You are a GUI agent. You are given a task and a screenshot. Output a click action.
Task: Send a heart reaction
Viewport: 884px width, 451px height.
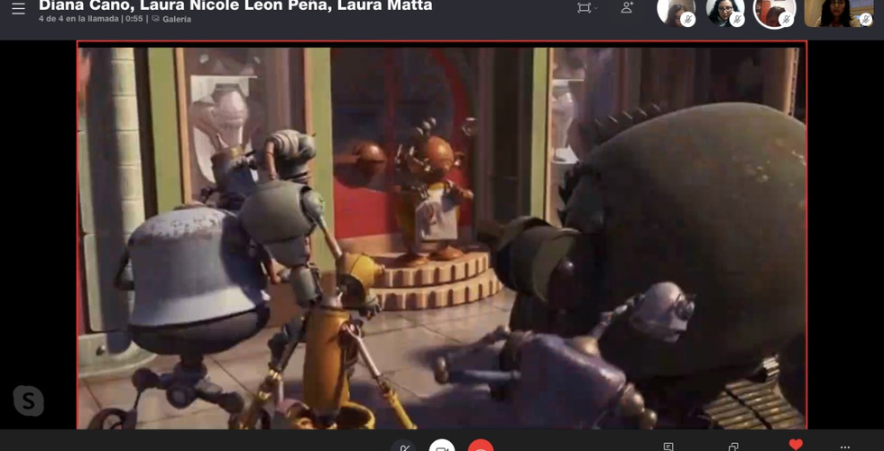[796, 445]
